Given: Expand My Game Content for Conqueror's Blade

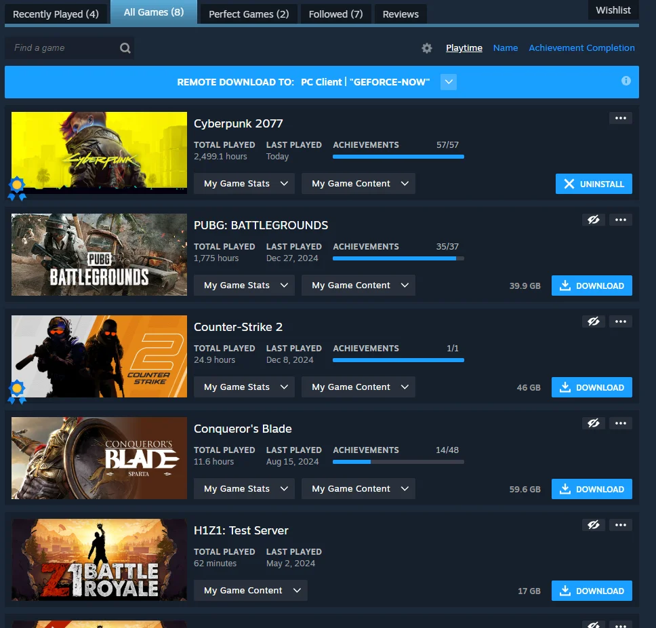Looking at the screenshot, I should [358, 488].
